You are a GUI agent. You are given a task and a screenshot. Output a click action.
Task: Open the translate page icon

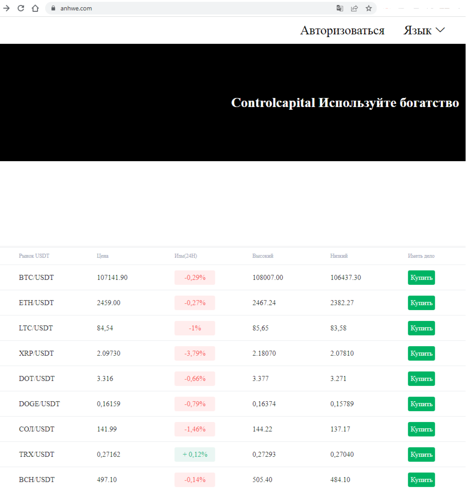click(x=340, y=8)
